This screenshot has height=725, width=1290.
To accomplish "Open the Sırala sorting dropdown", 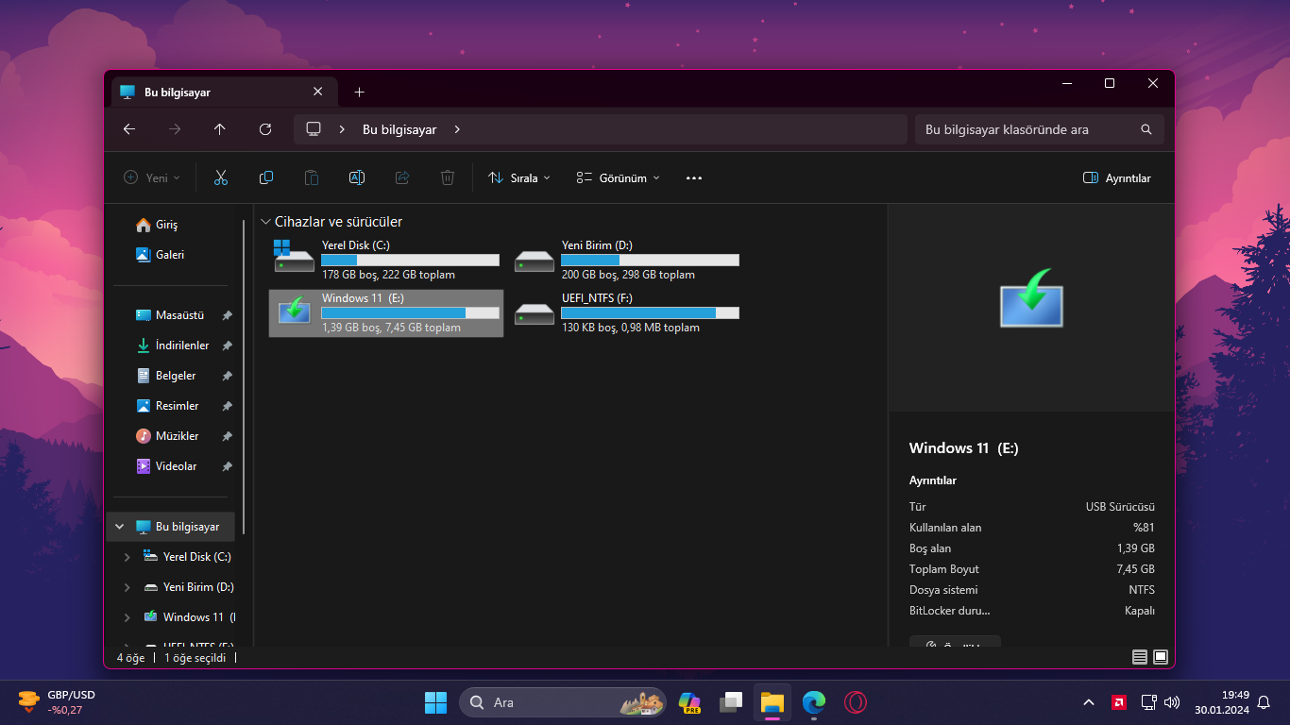I will coord(518,177).
